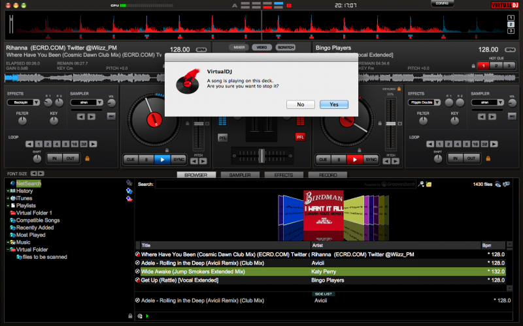Toggle the hot cue lock icon
Image resolution: width=523 pixels, height=326 pixels.
click(473, 66)
